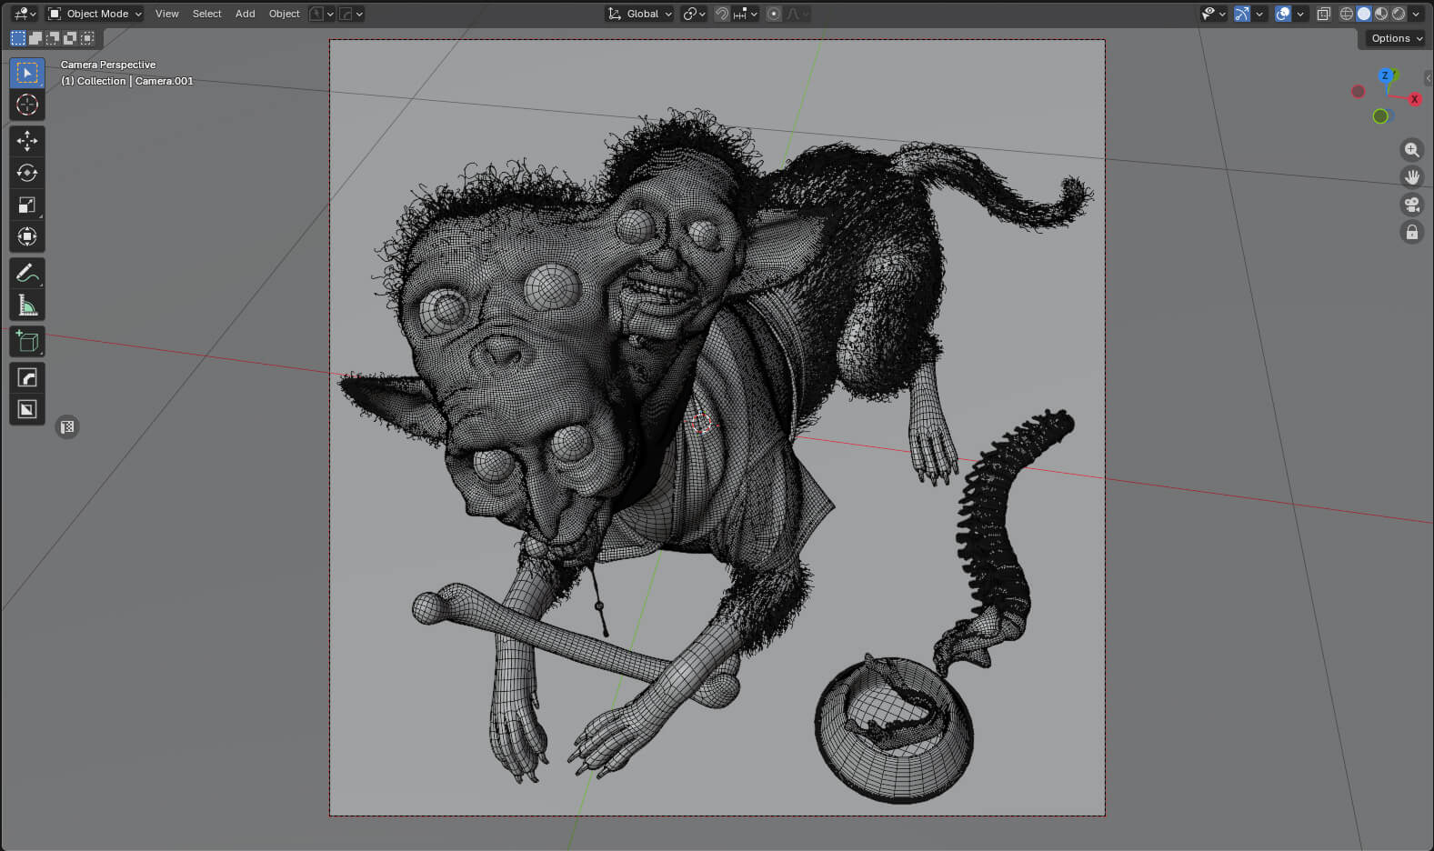Open Global transform orientation dropdown
The image size is (1434, 851).
[x=639, y=14]
